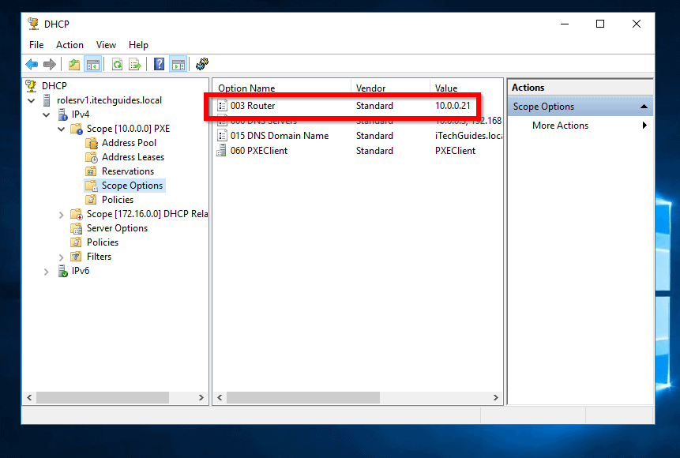
Task: Collapse the Scope Options section in Actions pane
Action: pos(645,105)
